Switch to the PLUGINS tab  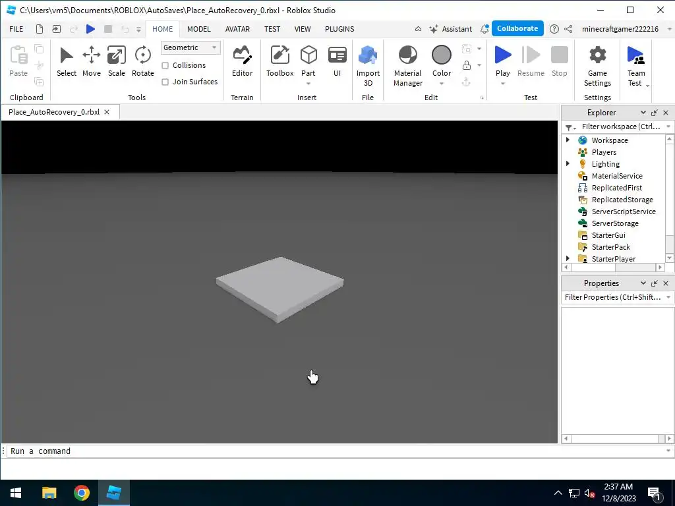[x=339, y=29]
